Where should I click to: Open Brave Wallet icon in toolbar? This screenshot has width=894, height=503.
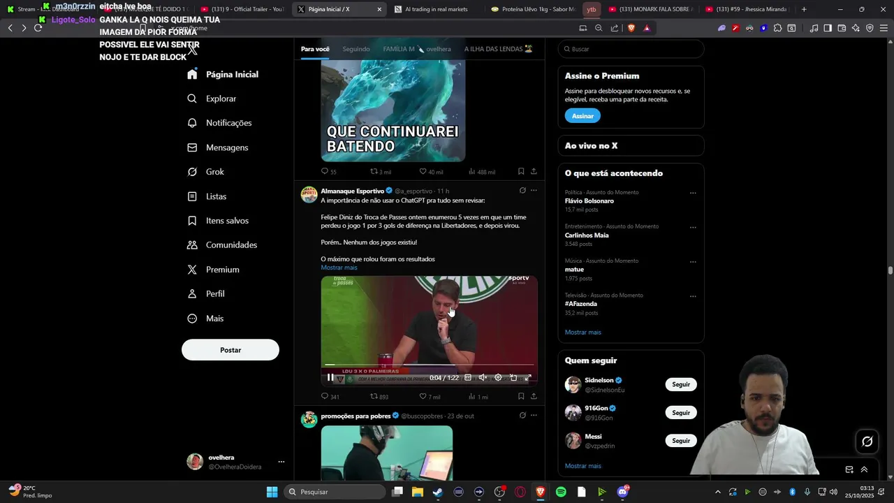842,28
